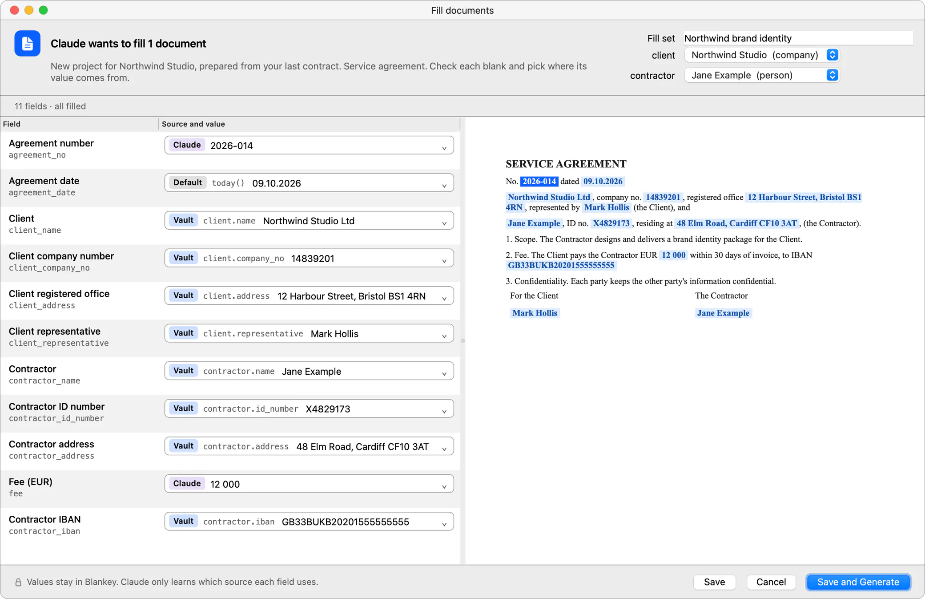This screenshot has height=599, width=925.
Task: Click 12 000 fee in preview
Action: [x=673, y=255]
